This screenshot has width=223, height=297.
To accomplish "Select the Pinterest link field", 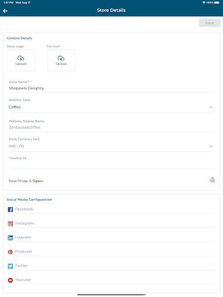I will coord(115,252).
